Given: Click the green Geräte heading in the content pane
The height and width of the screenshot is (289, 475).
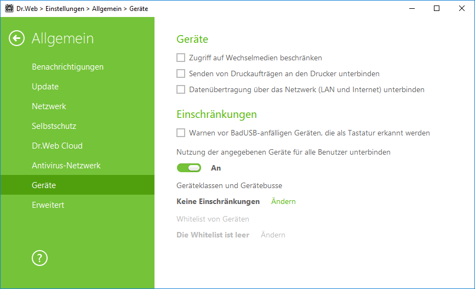Looking at the screenshot, I should pos(192,39).
